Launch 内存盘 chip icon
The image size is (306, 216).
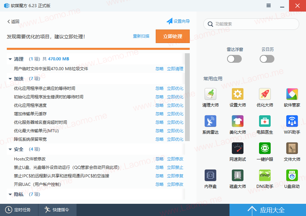pyautogui.click(x=210, y=175)
